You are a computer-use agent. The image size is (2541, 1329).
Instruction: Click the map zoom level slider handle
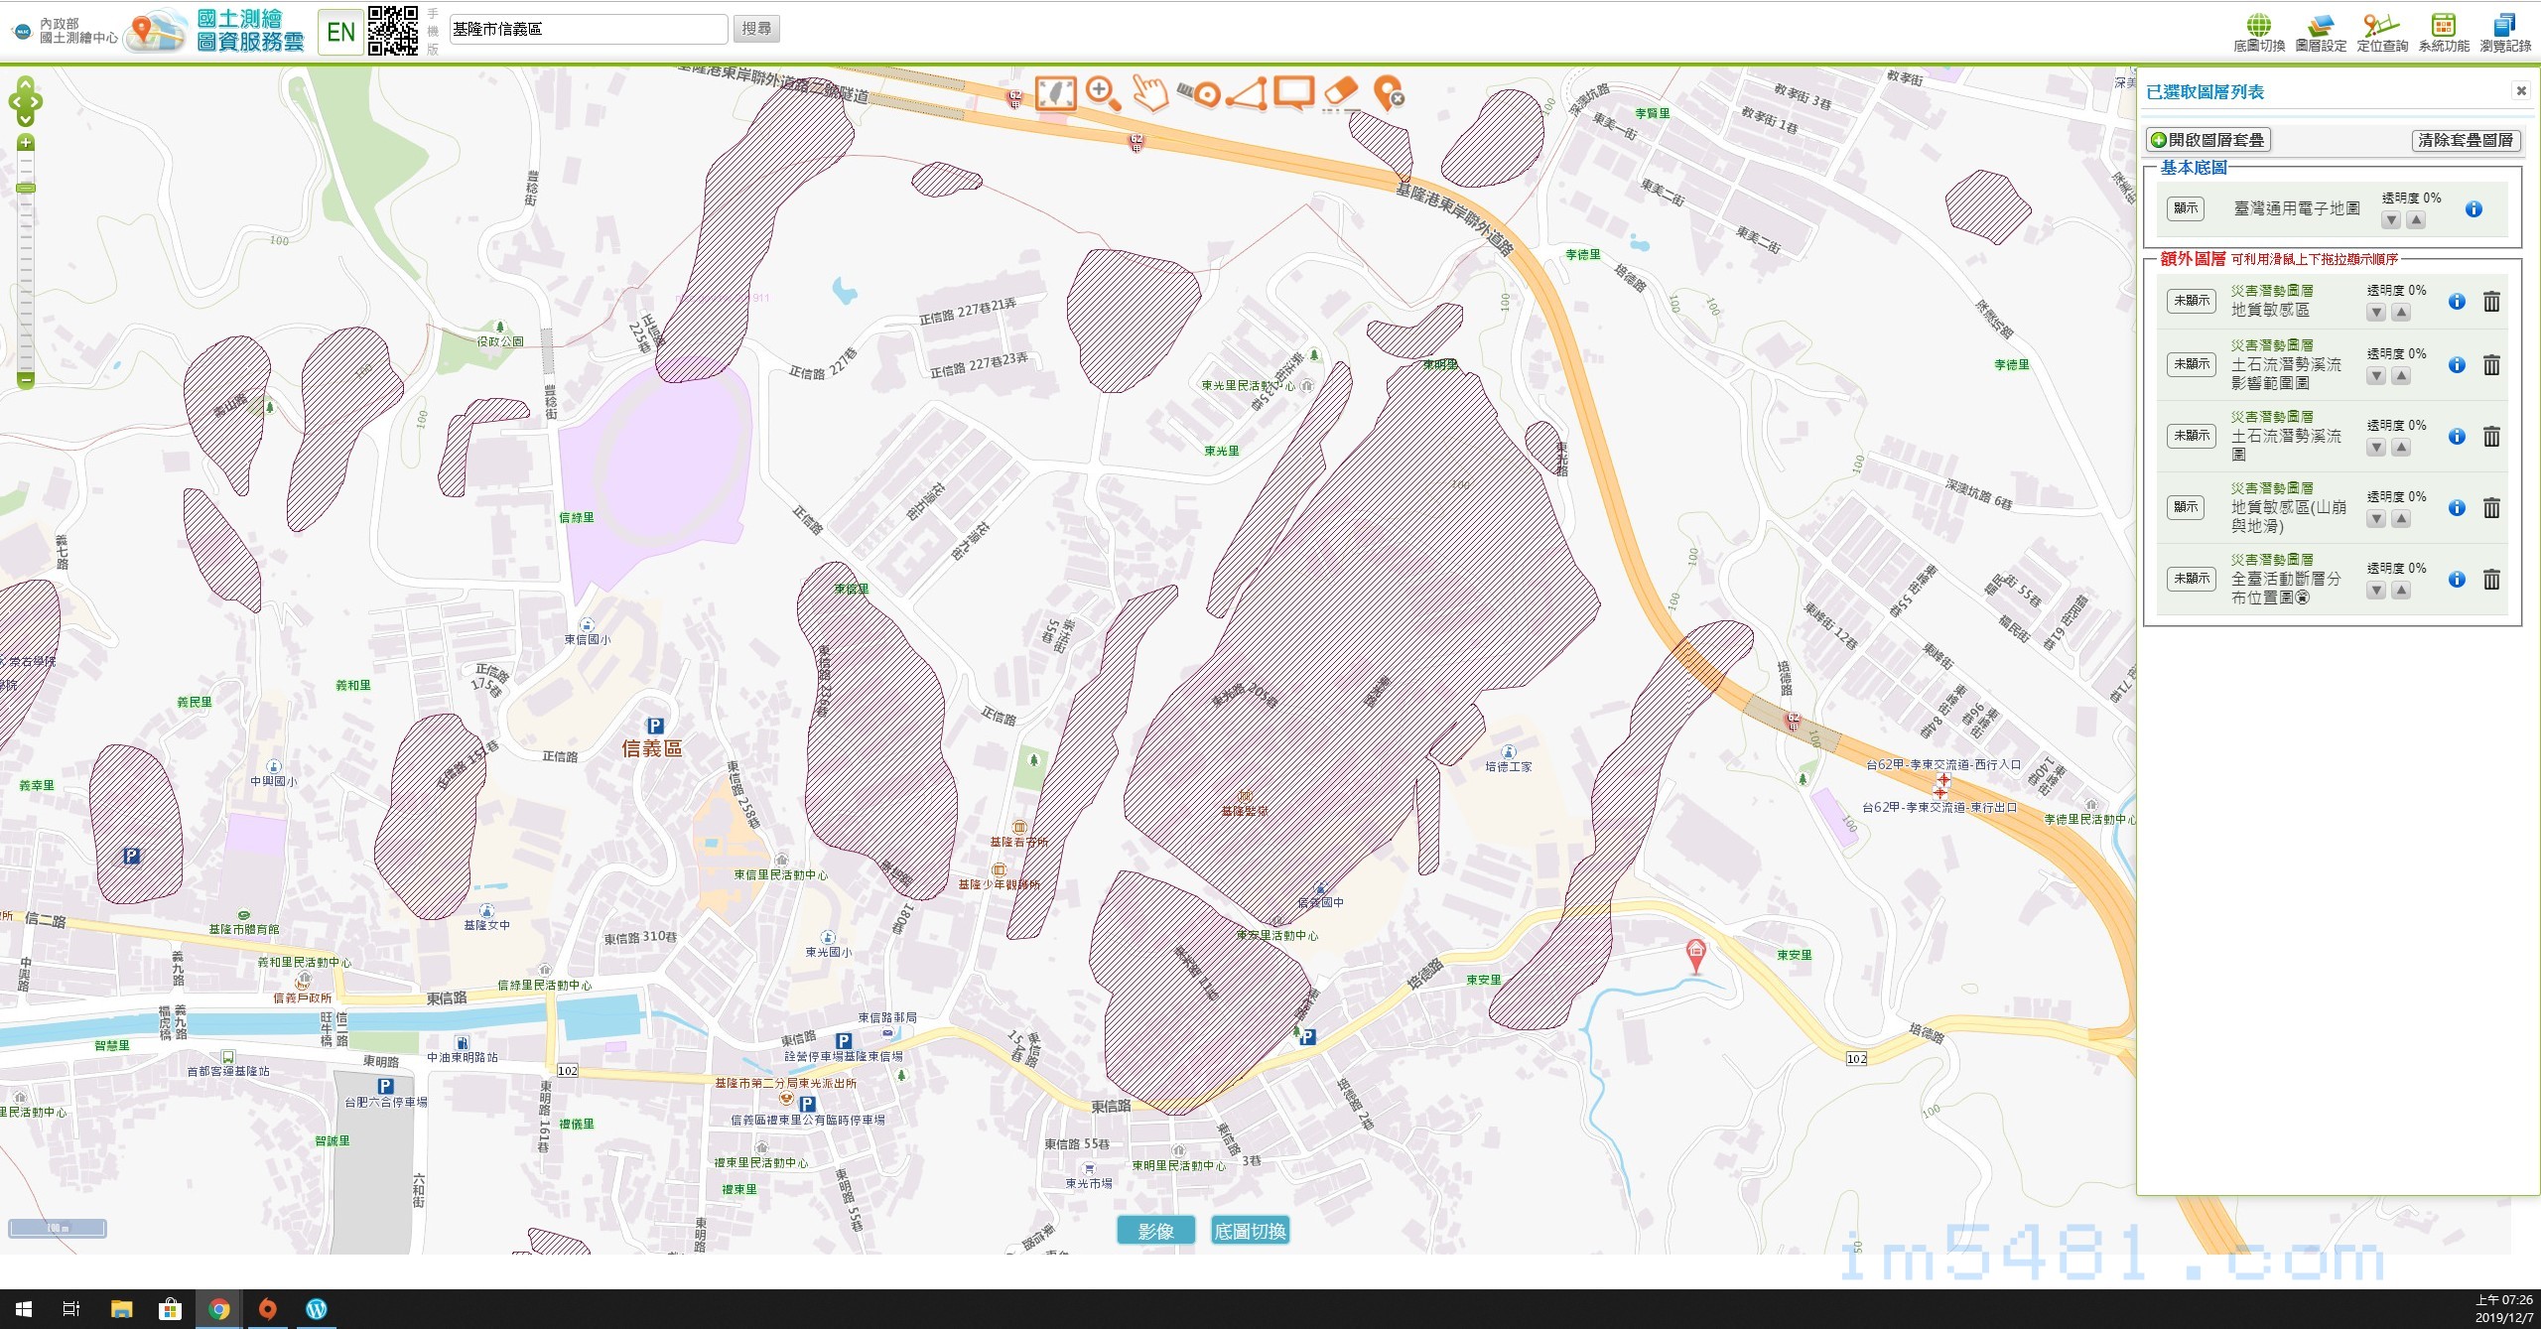[26, 188]
